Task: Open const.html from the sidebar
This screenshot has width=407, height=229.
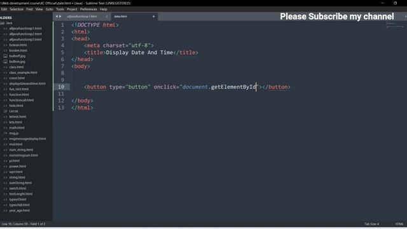Action: click(17, 78)
